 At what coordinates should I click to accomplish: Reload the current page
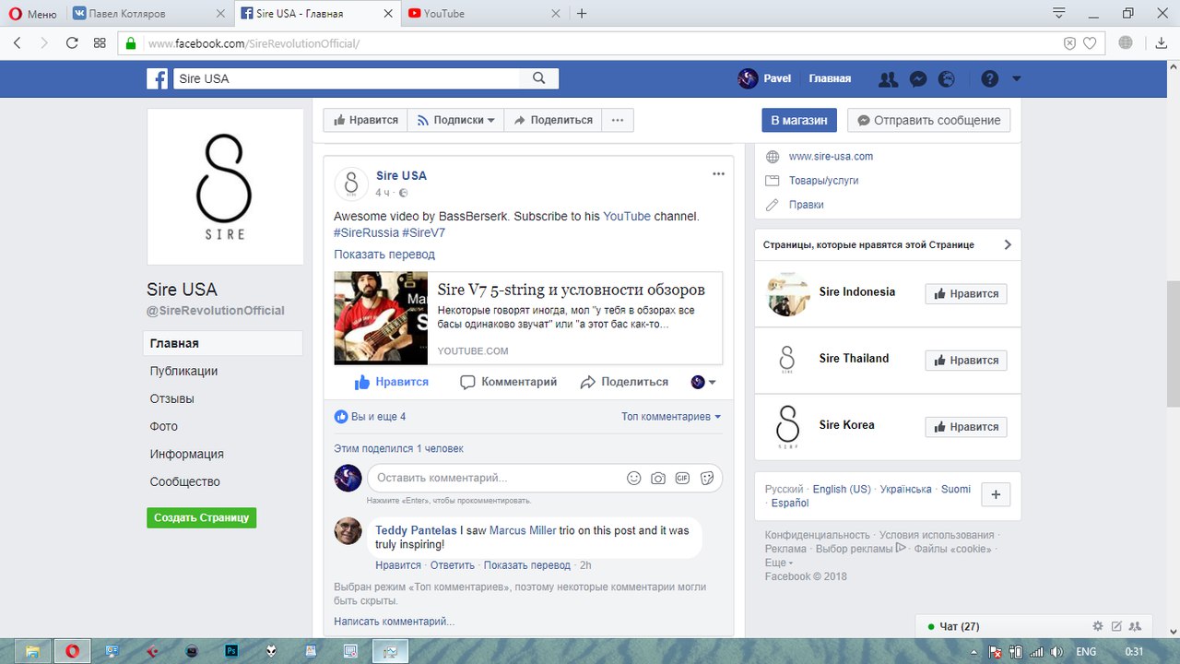[72, 42]
